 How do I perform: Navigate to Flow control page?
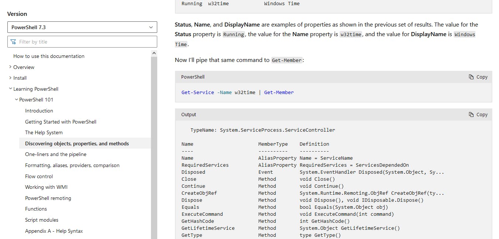(x=39, y=176)
